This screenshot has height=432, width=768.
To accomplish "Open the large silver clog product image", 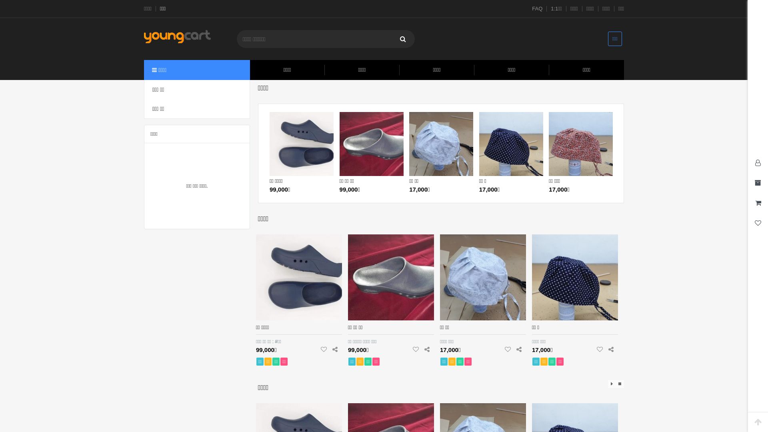I will tap(391, 277).
